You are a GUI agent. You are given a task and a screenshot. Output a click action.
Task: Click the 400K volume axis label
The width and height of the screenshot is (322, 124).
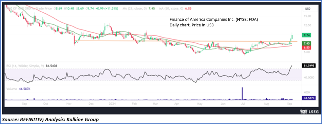point(306,92)
